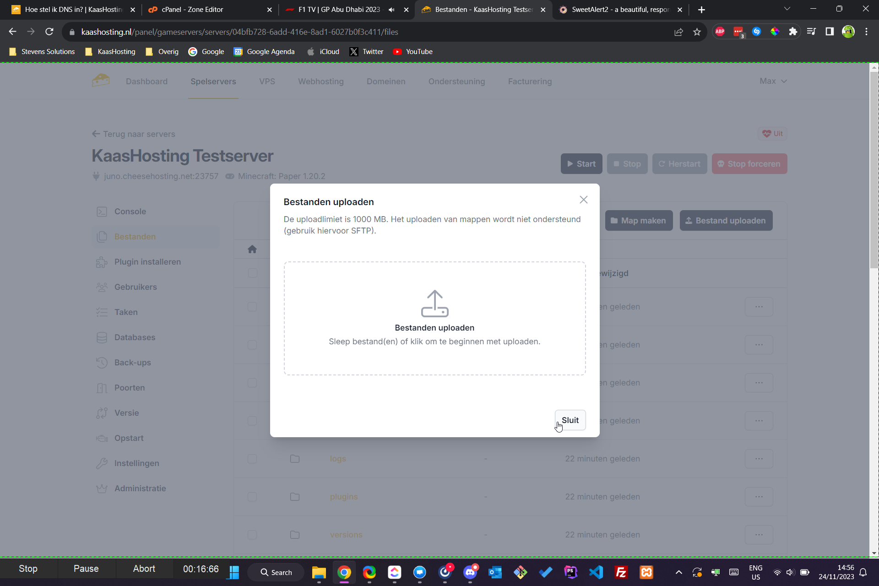
Task: Open the Console sidebar item
Action: coord(130,212)
